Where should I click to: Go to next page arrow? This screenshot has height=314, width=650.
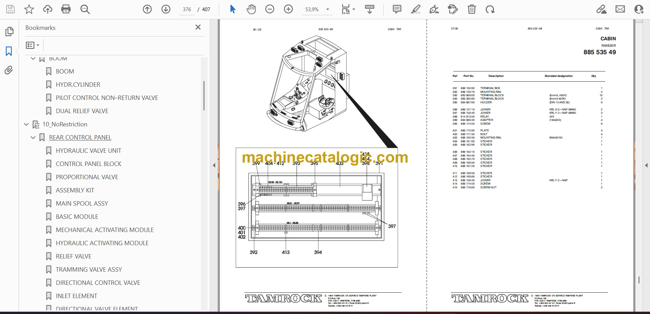tap(166, 9)
